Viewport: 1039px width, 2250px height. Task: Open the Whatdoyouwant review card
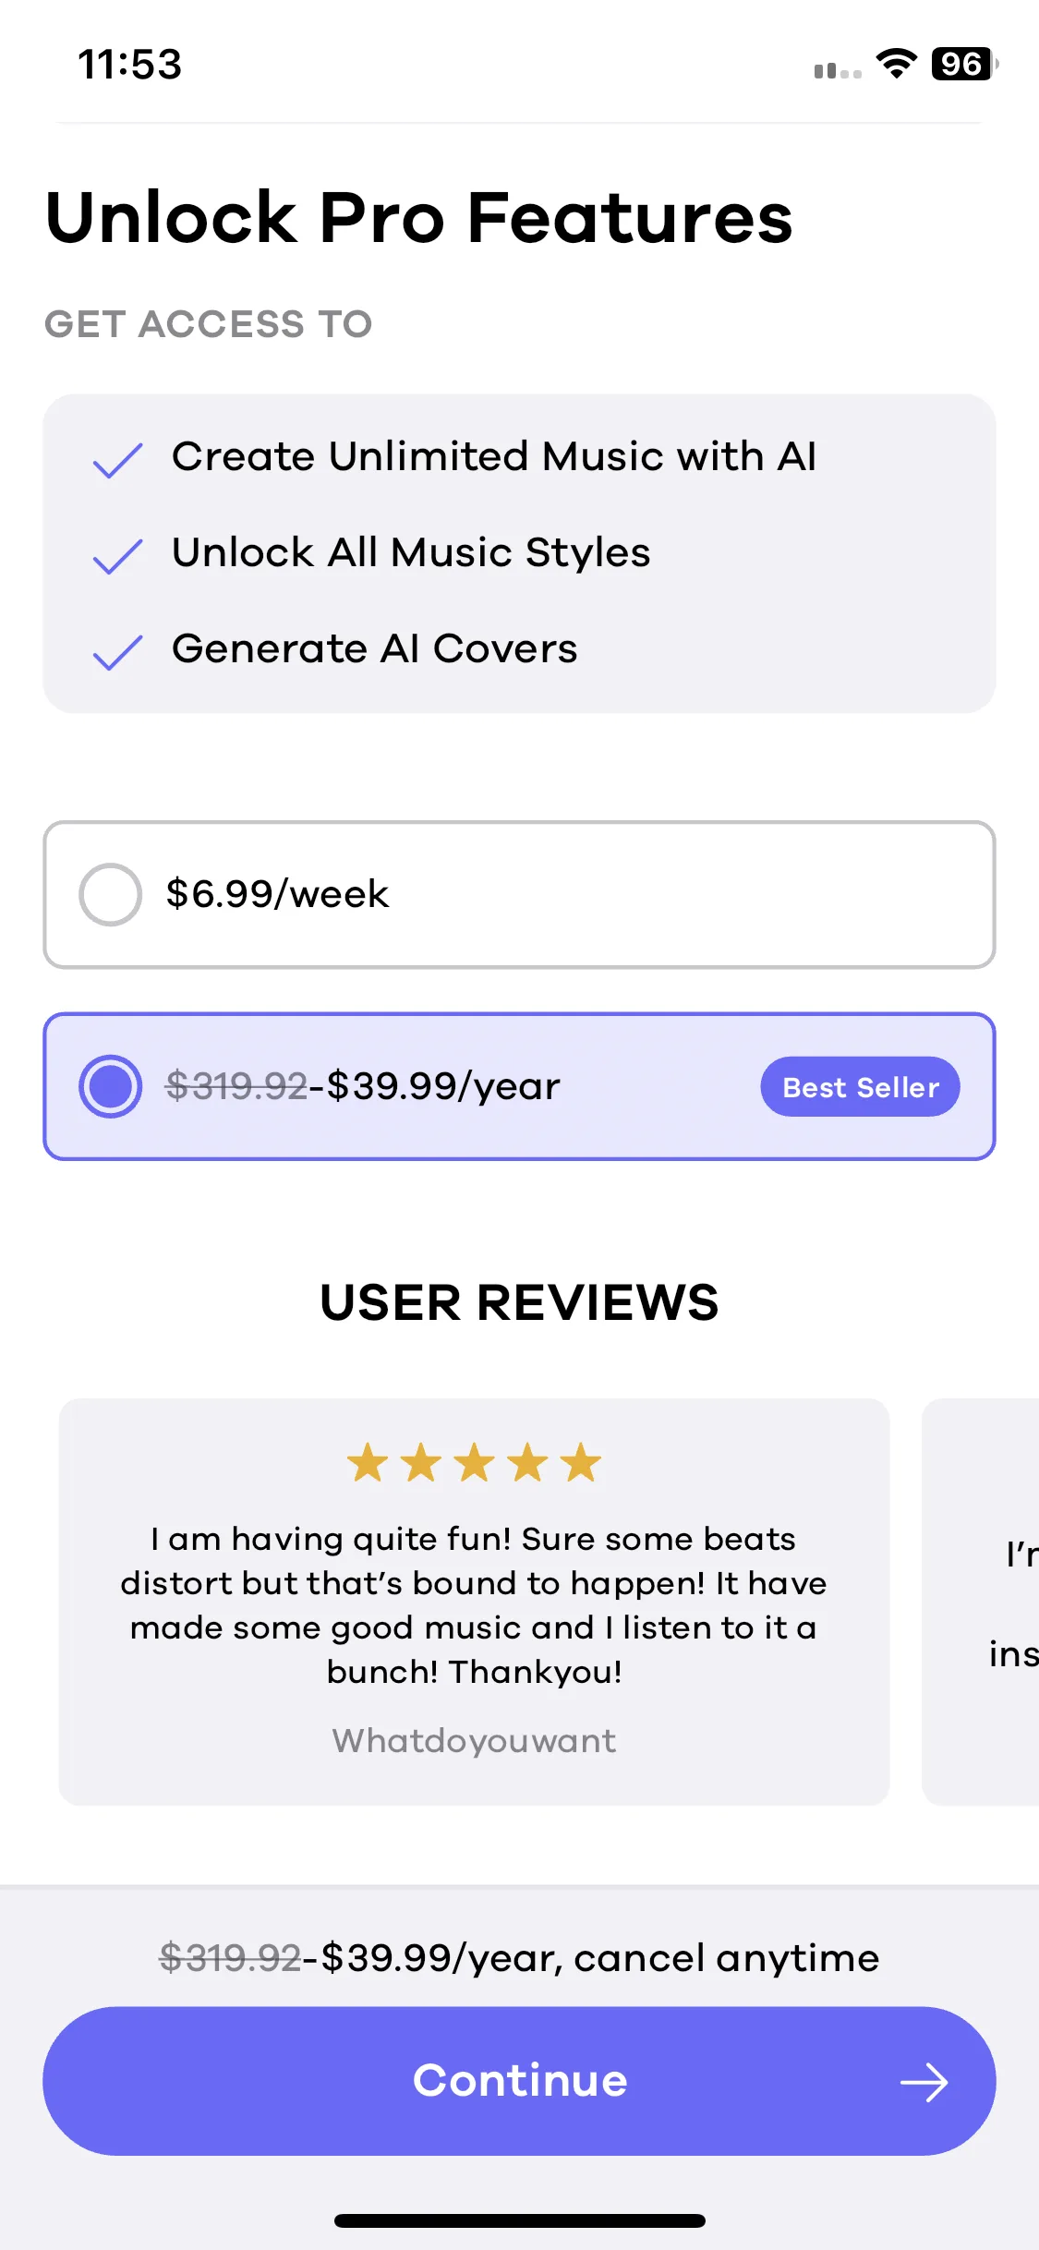click(x=474, y=1602)
